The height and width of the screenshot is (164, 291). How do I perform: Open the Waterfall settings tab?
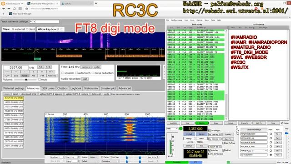click(14, 88)
